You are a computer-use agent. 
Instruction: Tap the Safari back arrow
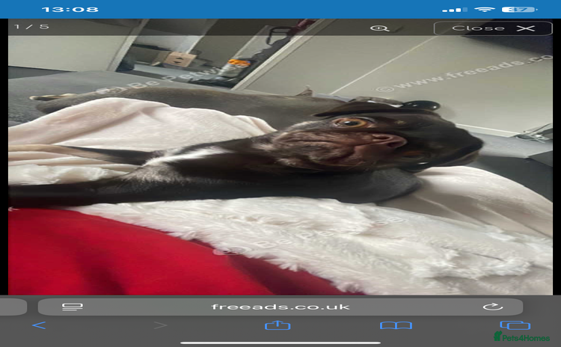point(39,325)
